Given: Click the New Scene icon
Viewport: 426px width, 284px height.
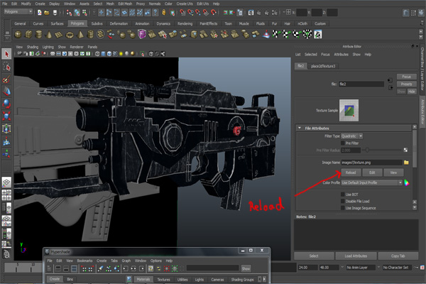Looking at the screenshot, I should coord(40,13).
